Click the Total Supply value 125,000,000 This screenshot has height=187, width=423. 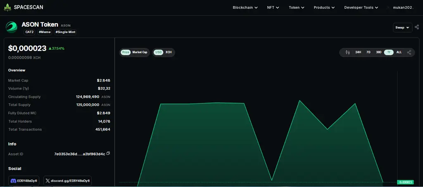[x=88, y=105]
